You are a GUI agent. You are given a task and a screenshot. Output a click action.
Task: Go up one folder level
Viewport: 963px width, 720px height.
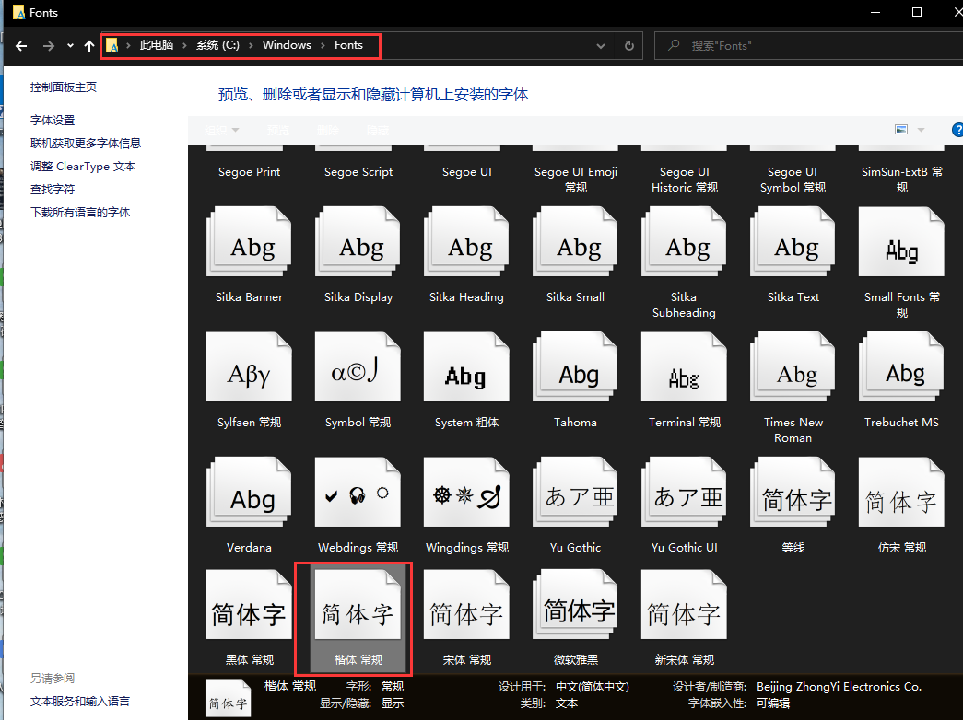[89, 45]
